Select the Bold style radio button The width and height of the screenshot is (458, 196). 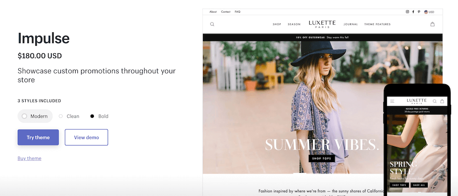coord(93,116)
